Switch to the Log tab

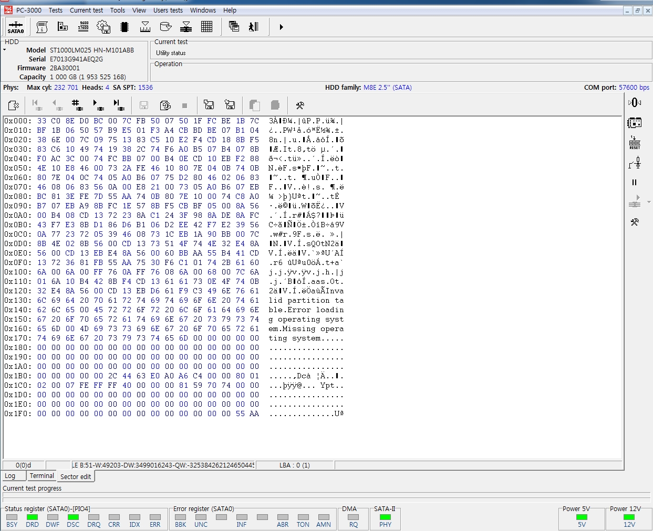pyautogui.click(x=10, y=476)
